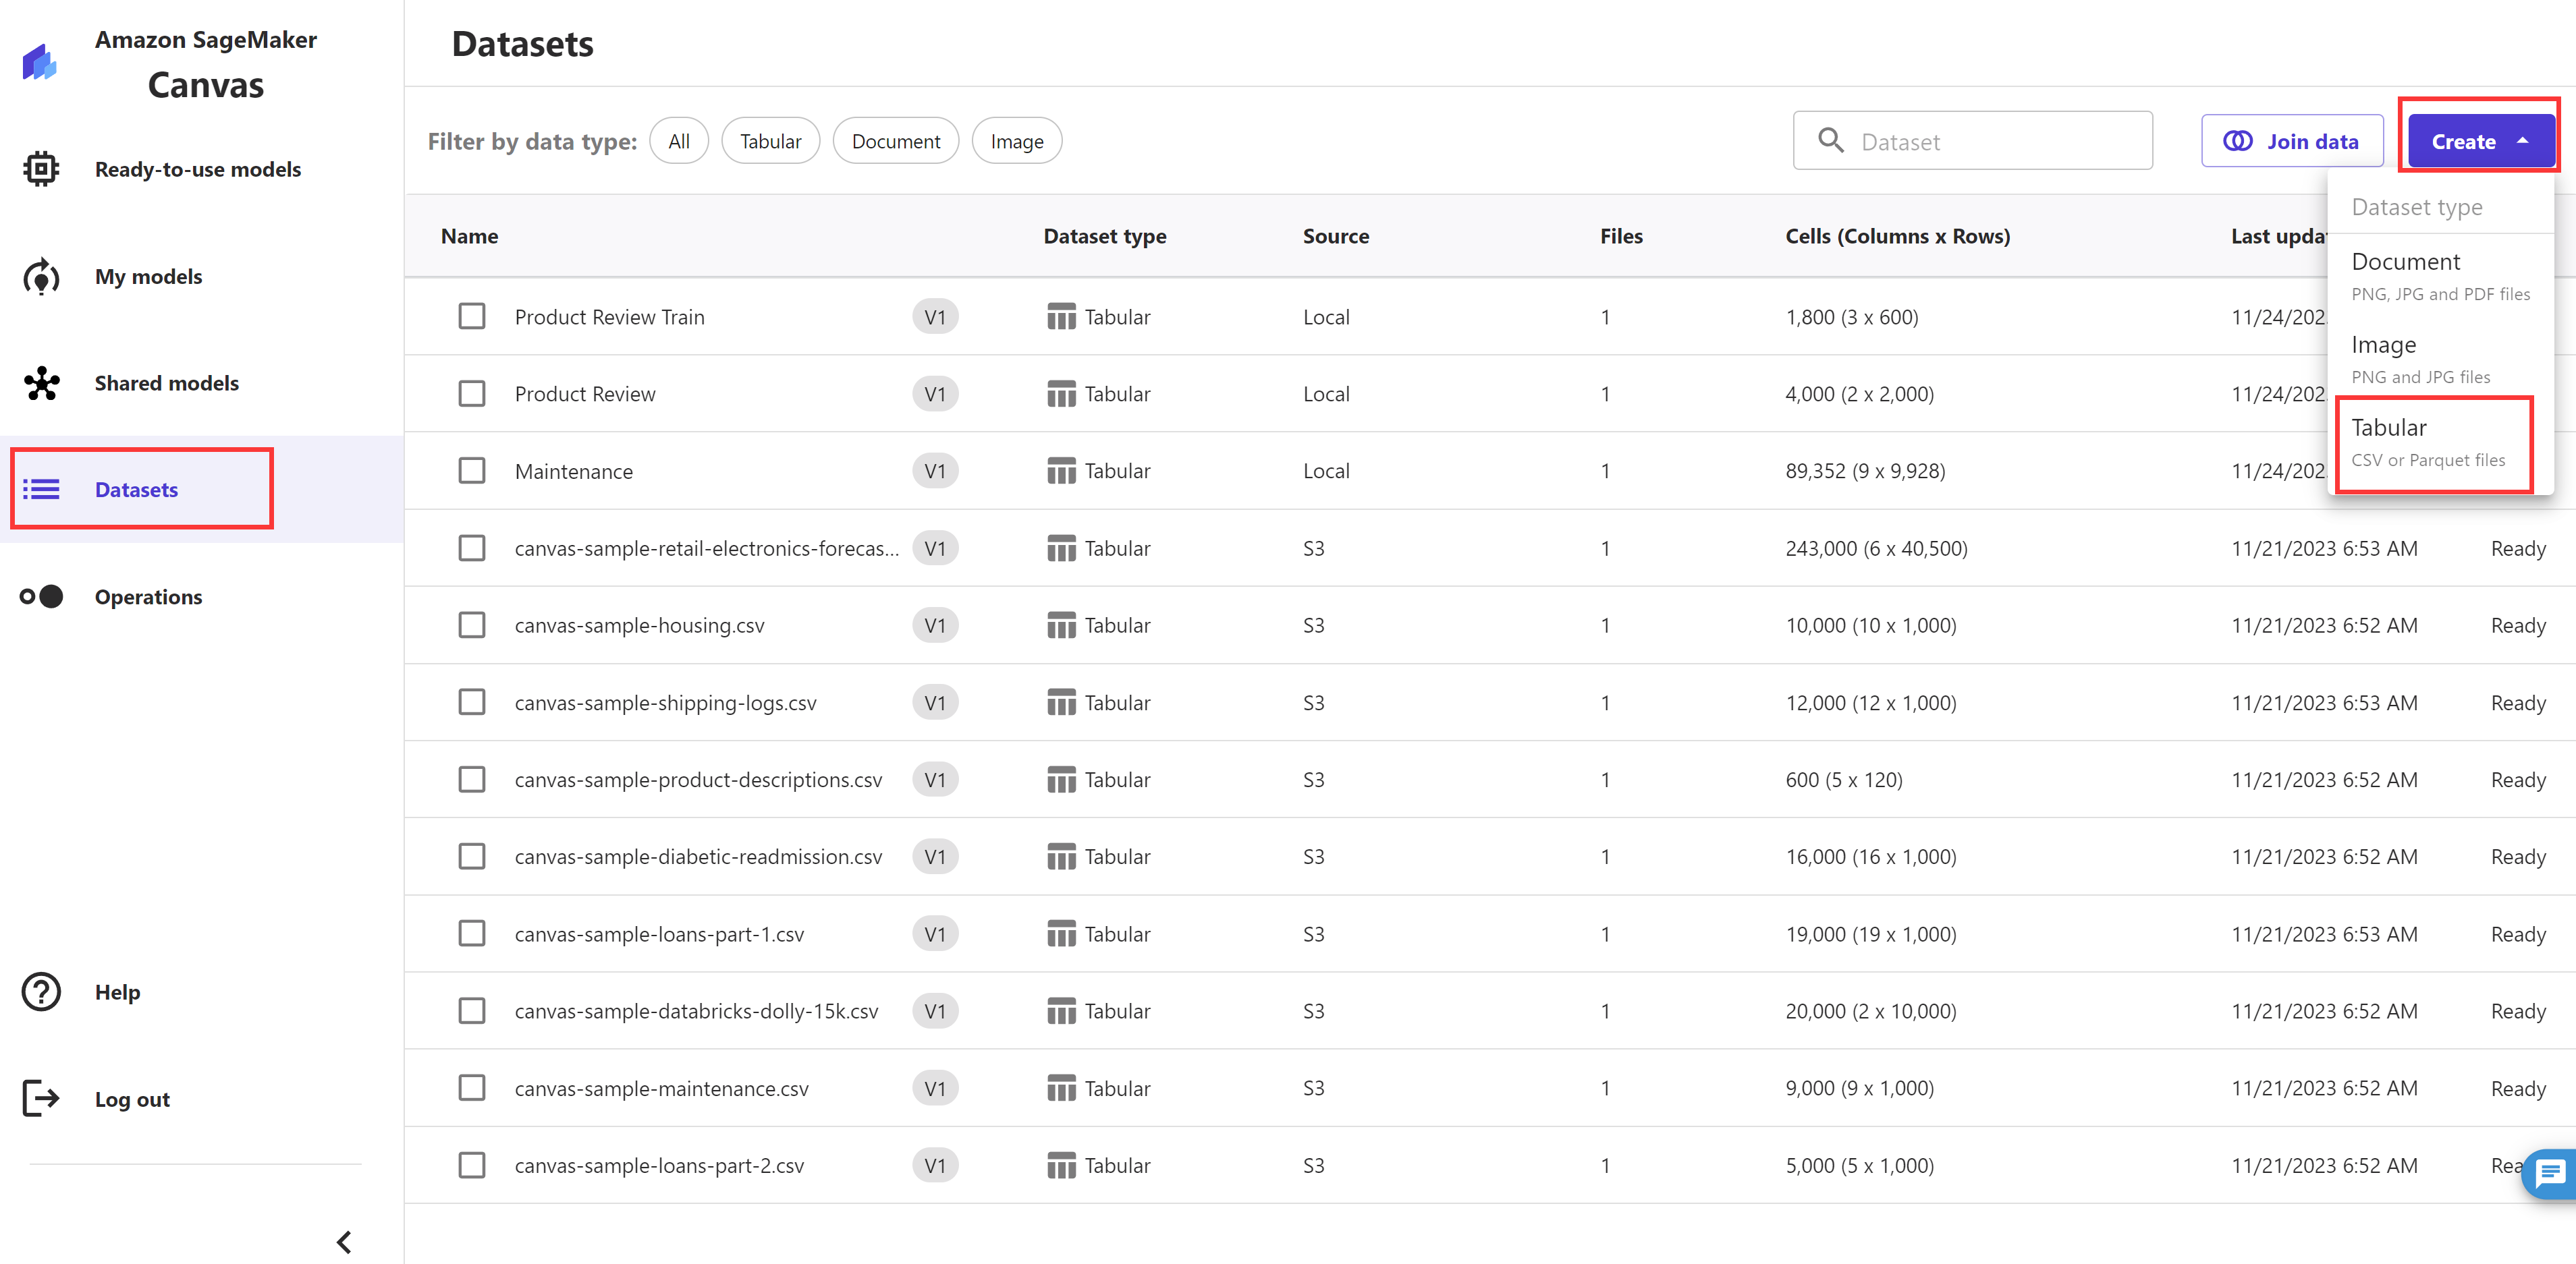Sort by Source column header

pyautogui.click(x=1336, y=236)
